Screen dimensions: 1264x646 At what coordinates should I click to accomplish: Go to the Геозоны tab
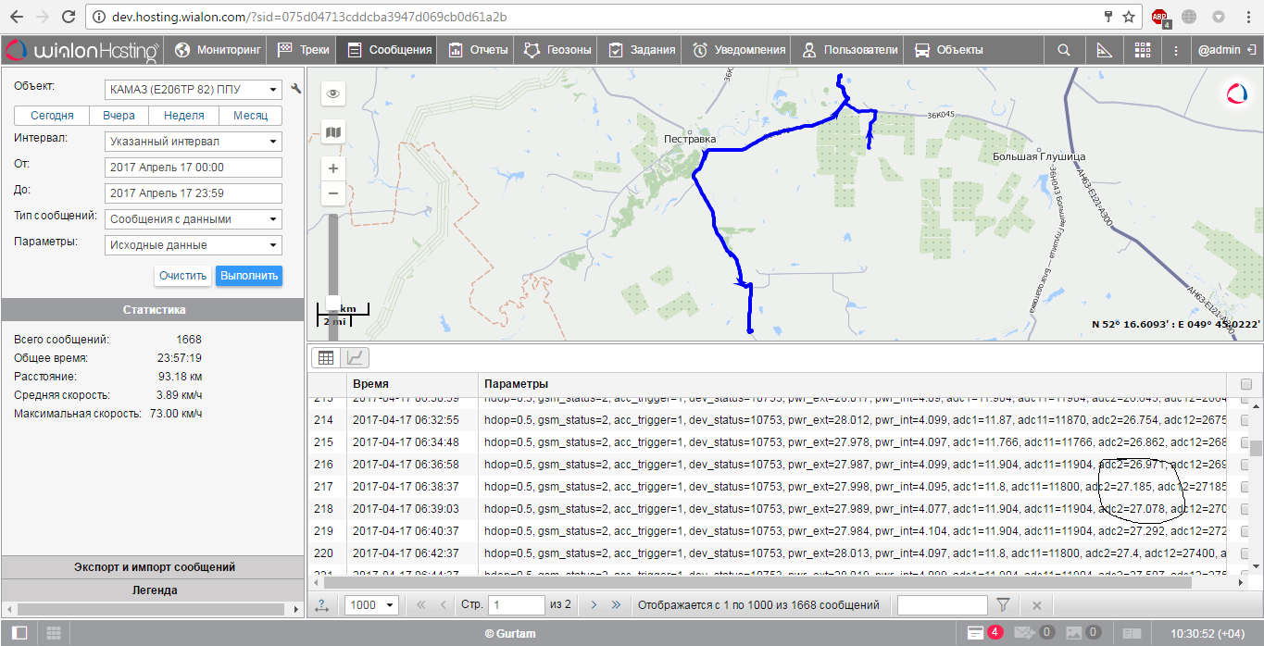point(557,50)
